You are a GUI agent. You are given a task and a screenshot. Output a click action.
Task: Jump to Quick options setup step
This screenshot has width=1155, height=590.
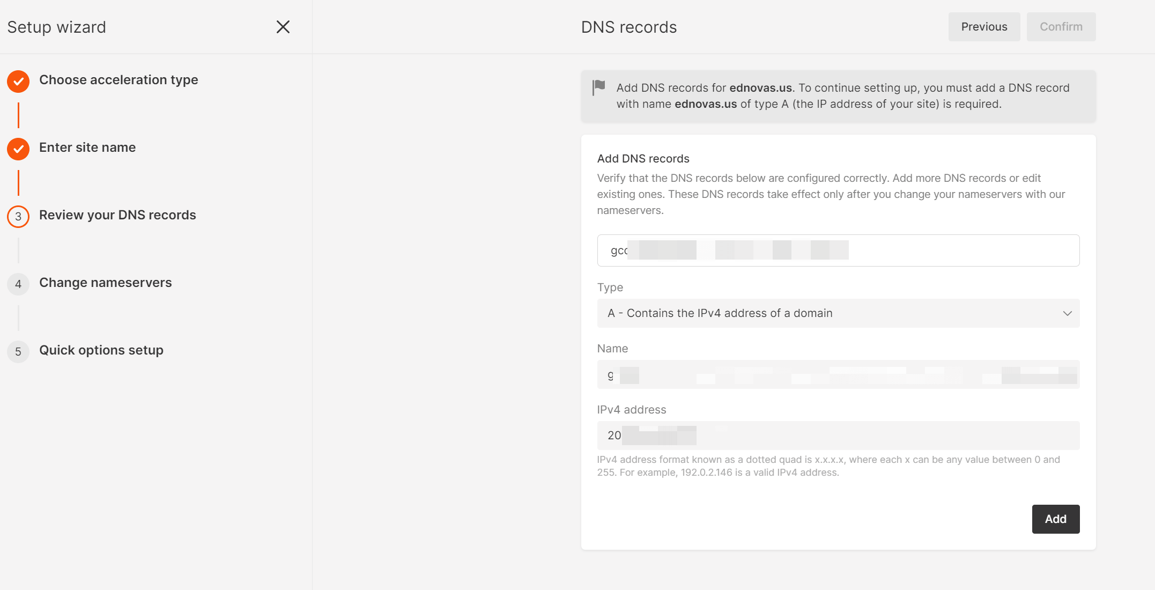(x=101, y=350)
